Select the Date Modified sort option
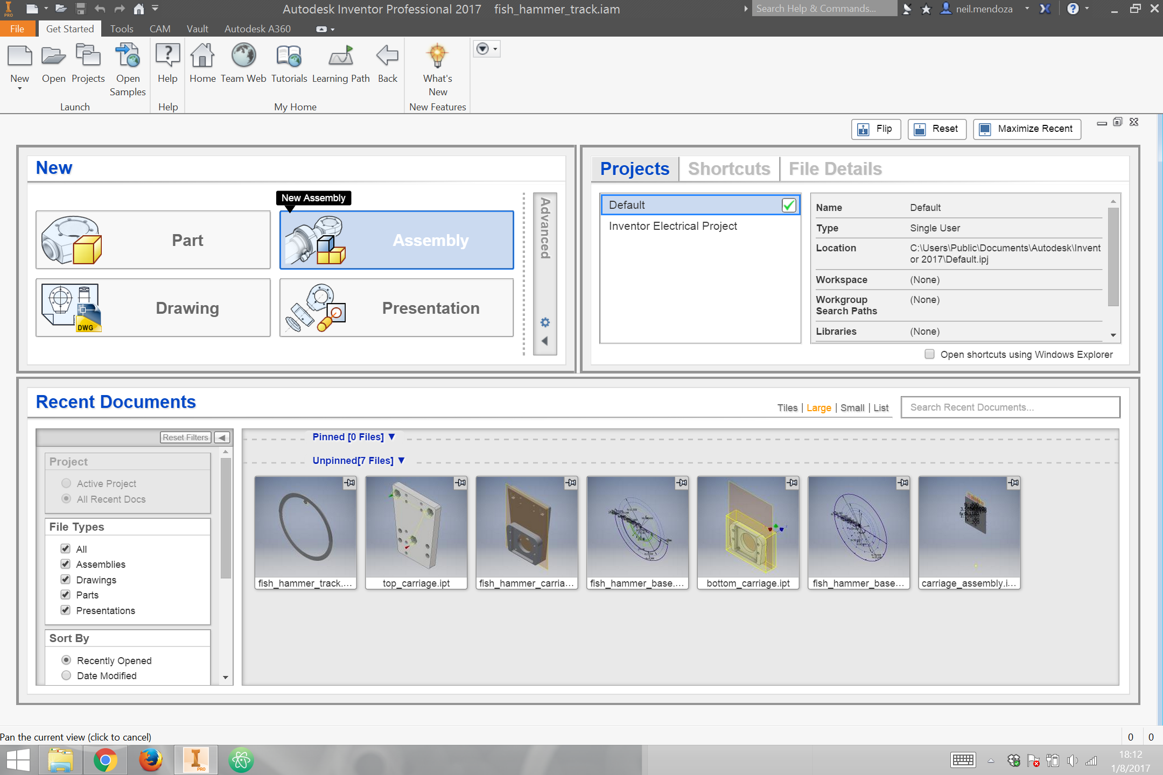The height and width of the screenshot is (775, 1163). (x=66, y=675)
